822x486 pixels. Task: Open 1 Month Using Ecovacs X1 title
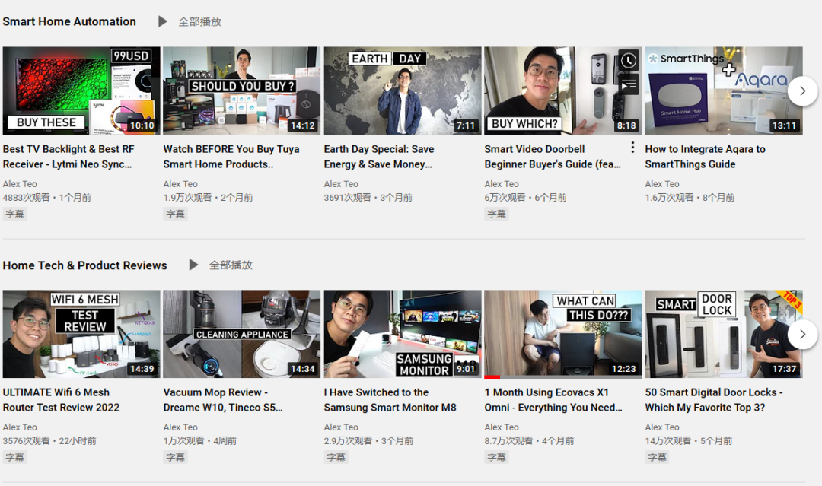pos(553,400)
